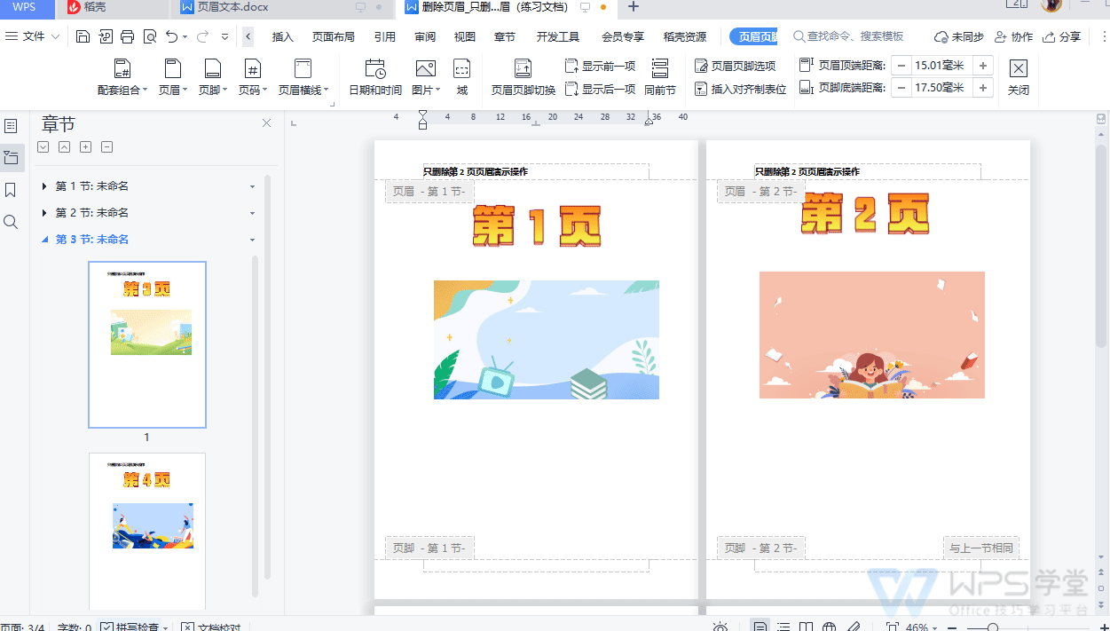Click the 页码 (Page Number) icon

(x=253, y=68)
